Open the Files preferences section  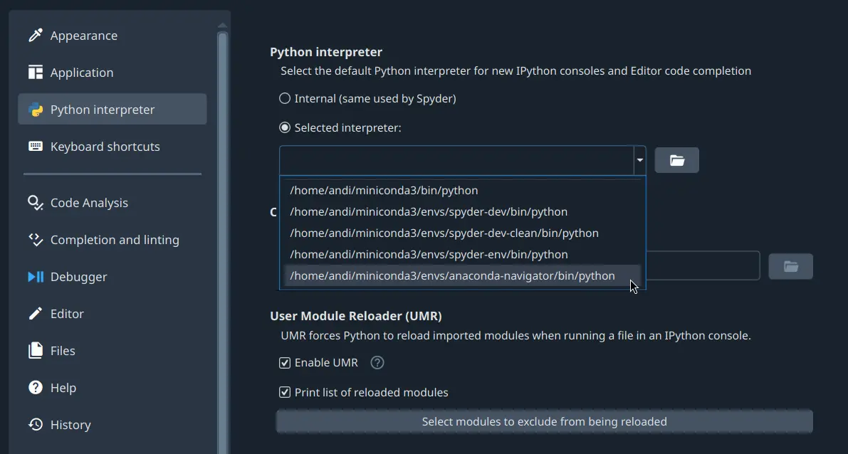(112, 350)
